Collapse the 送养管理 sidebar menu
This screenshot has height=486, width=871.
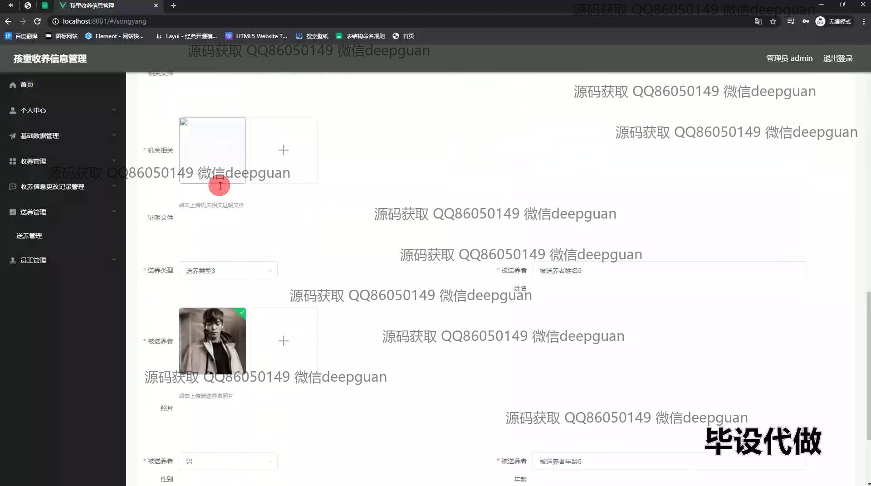[63, 212]
